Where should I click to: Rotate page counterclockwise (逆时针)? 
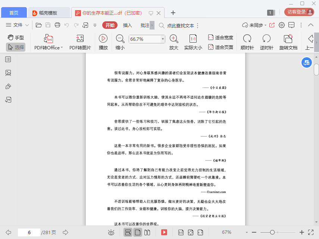(x=266, y=42)
